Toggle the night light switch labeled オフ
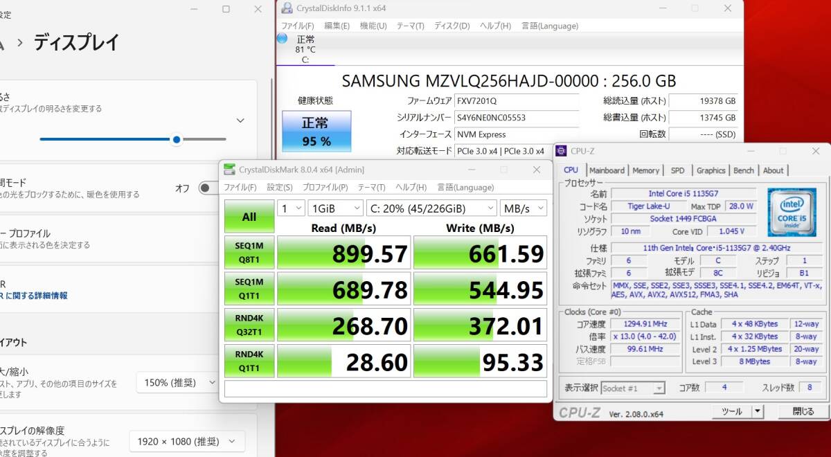 pos(208,188)
